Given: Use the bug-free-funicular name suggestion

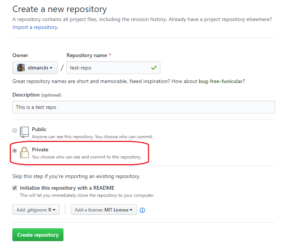Looking at the screenshot, I should pos(220,81).
